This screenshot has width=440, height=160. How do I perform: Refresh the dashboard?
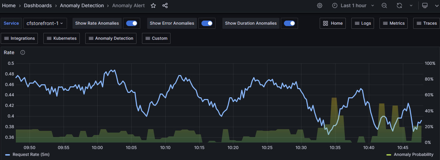[399, 5]
